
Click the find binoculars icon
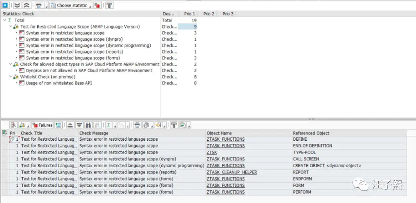(88, 125)
